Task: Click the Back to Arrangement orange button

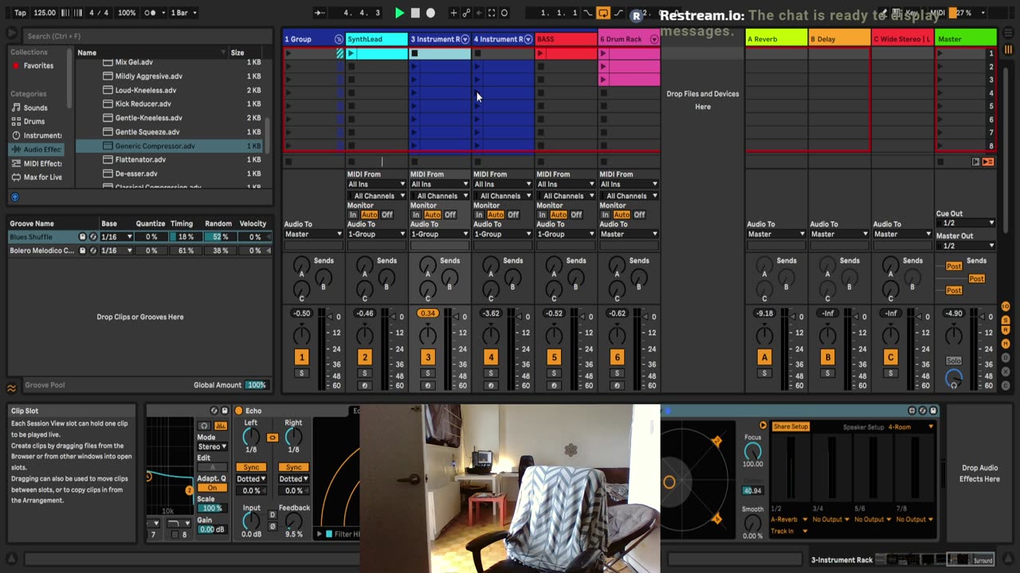Action: [x=988, y=162]
